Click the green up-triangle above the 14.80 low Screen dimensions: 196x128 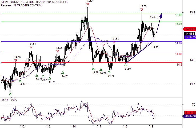pyautogui.click(x=125, y=65)
